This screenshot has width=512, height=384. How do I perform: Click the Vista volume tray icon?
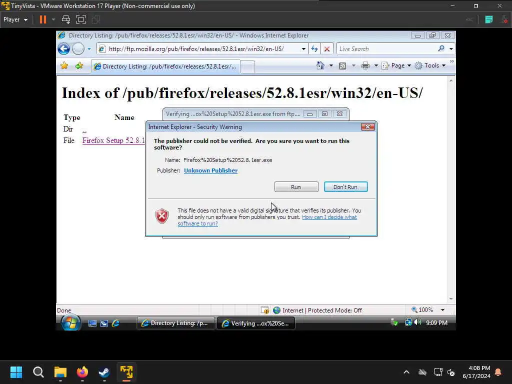coord(417,322)
